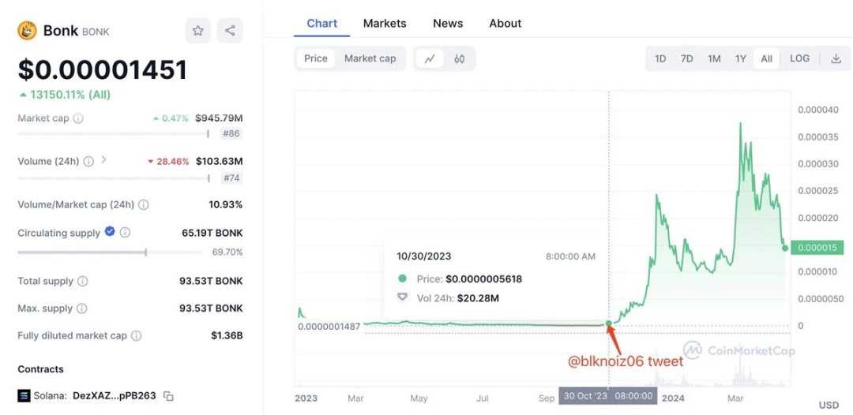Open the Markets tab

(385, 24)
